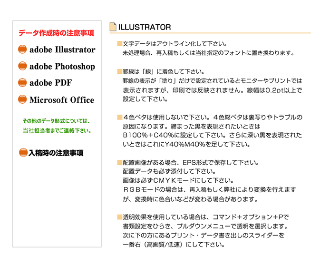Click the orange bullet beside adobe Illustrator
Screen dimensions: 320x267
coord(22,49)
